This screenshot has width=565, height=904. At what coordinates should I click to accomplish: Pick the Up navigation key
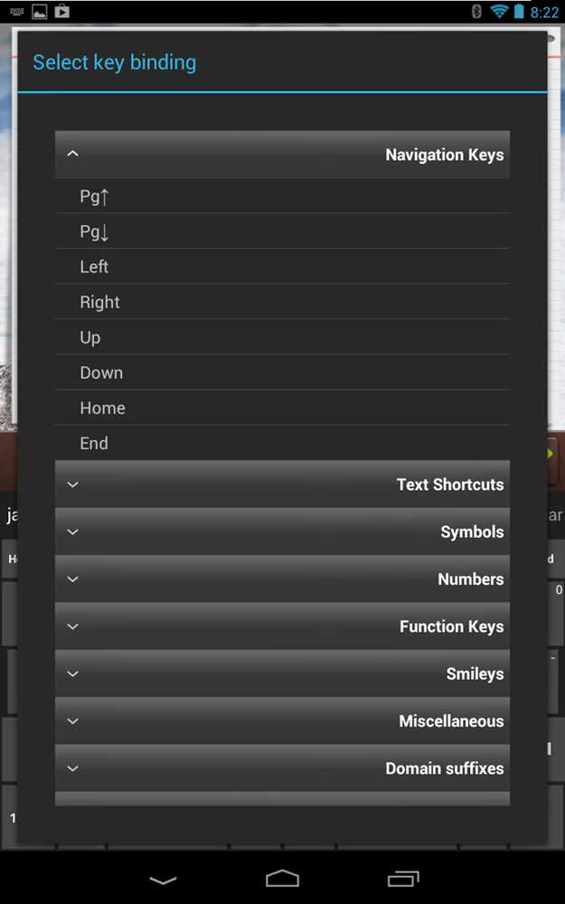click(282, 336)
